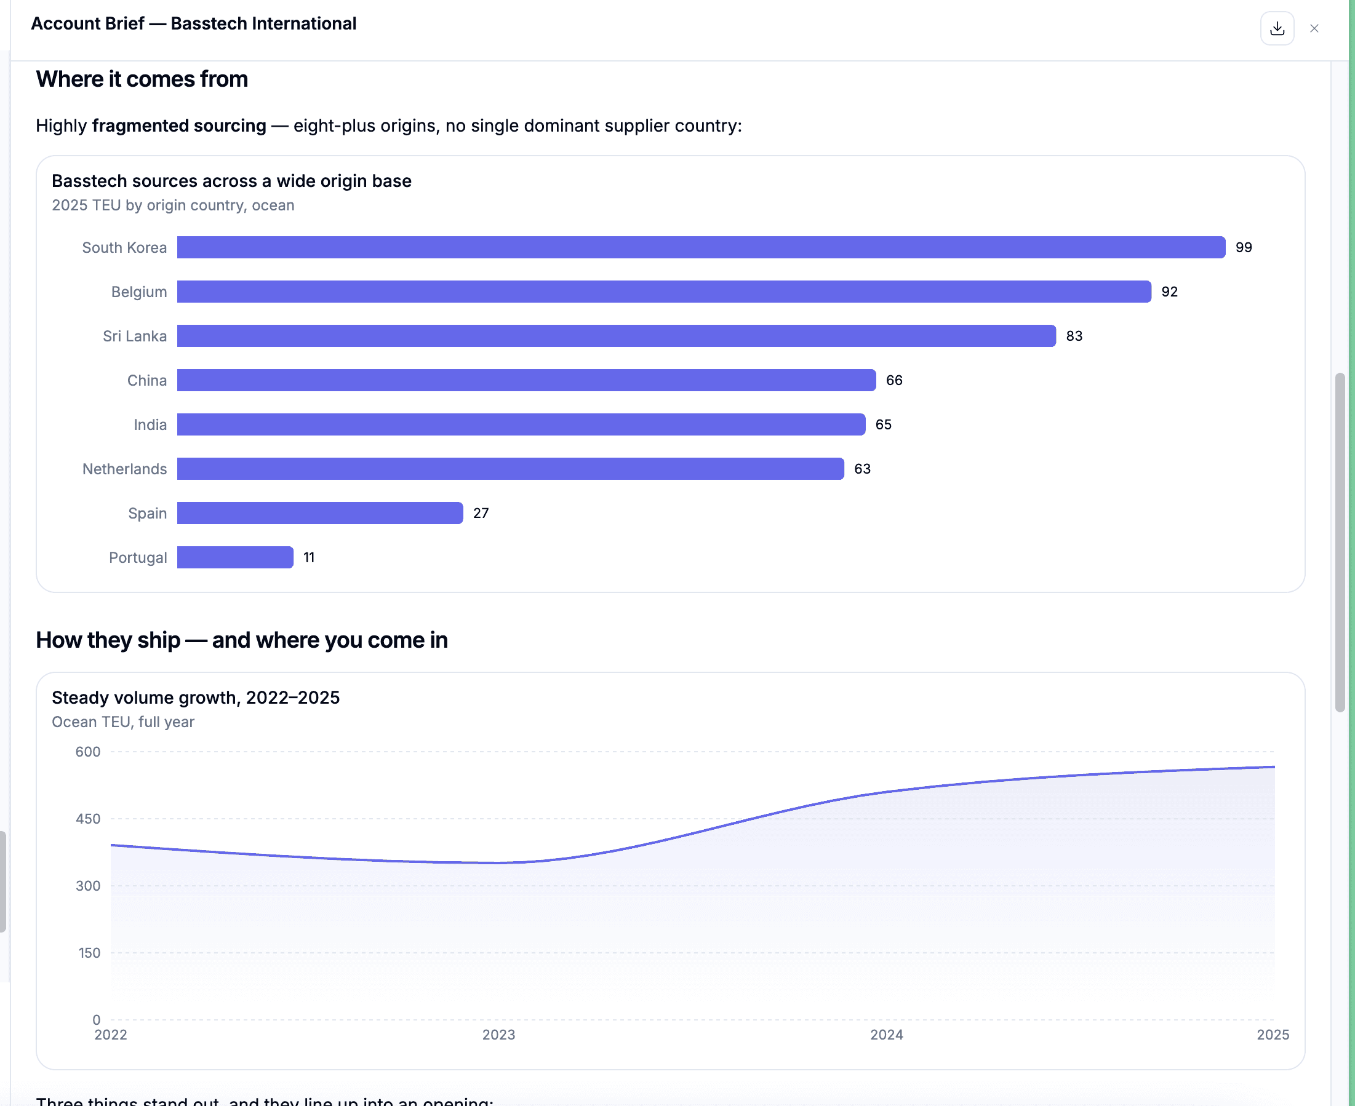Image resolution: width=1355 pixels, height=1106 pixels.
Task: Select the Sri Lanka bar
Action: 617,336
